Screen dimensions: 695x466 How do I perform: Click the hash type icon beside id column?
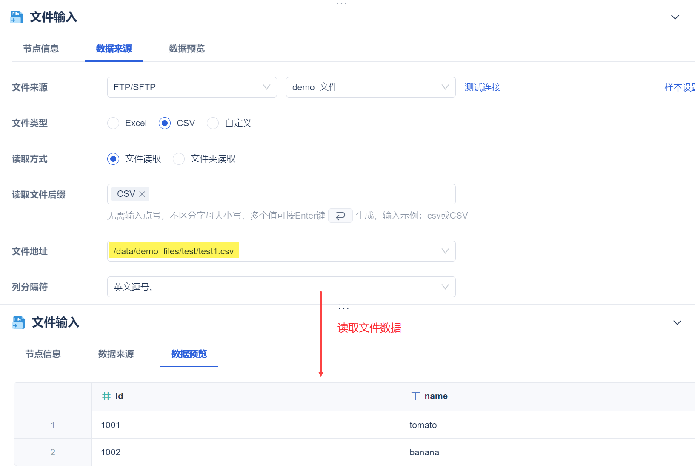point(106,396)
